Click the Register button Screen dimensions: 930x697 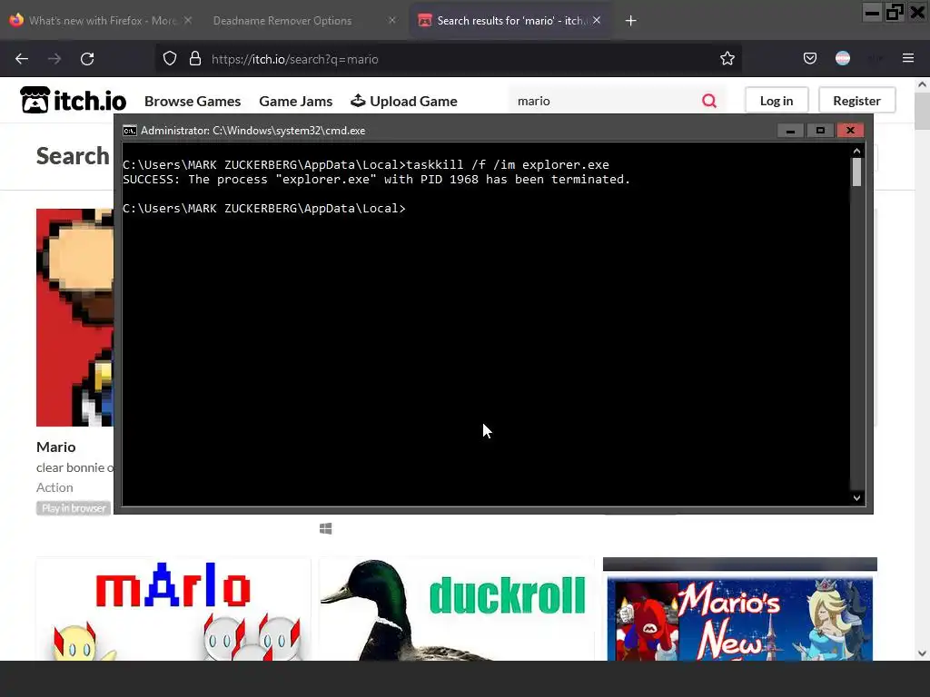tap(856, 101)
